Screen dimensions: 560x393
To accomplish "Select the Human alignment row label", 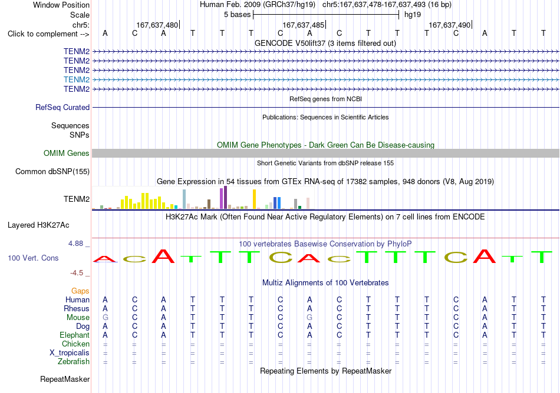I will pos(77,300).
